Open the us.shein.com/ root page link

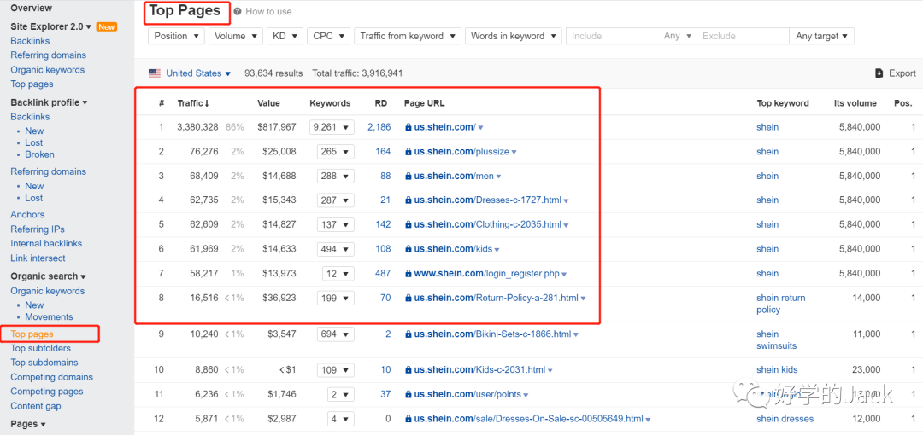point(444,127)
